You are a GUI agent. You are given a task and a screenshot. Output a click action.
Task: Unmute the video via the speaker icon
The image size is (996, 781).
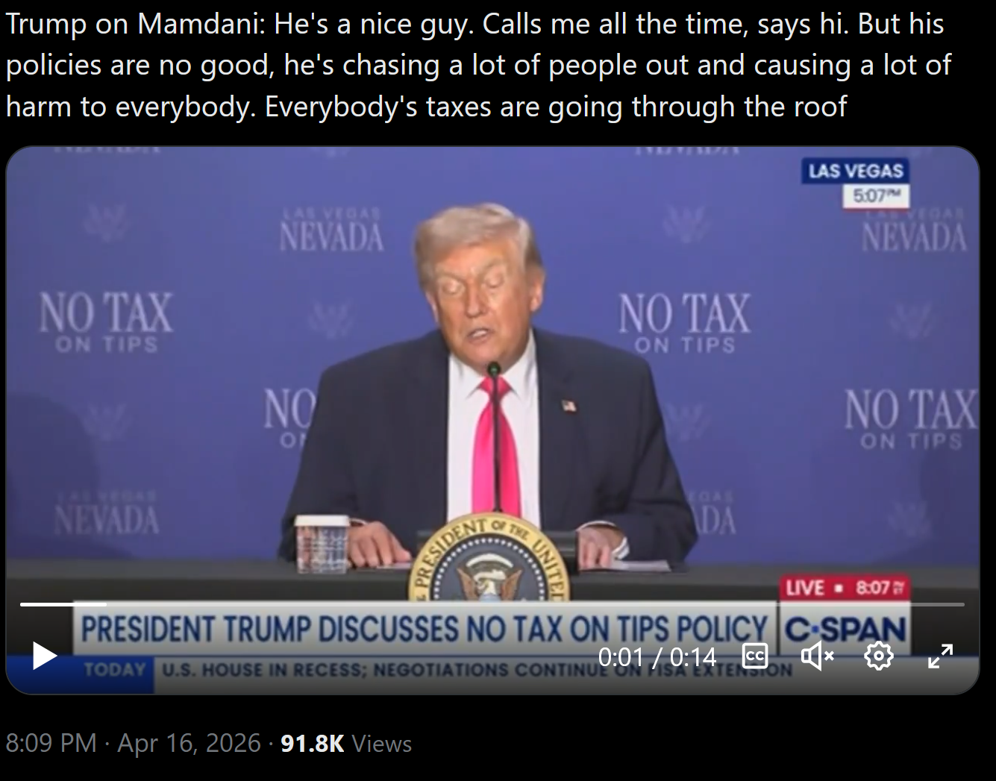(x=817, y=656)
